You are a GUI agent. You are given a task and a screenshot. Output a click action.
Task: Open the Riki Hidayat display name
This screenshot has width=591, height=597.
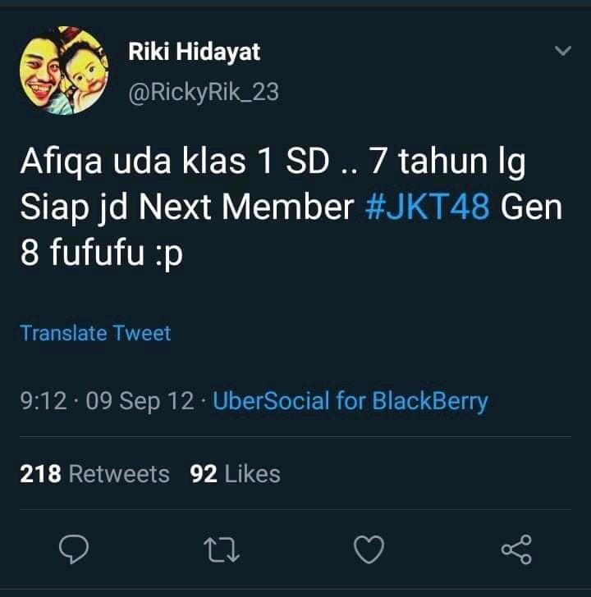(194, 52)
